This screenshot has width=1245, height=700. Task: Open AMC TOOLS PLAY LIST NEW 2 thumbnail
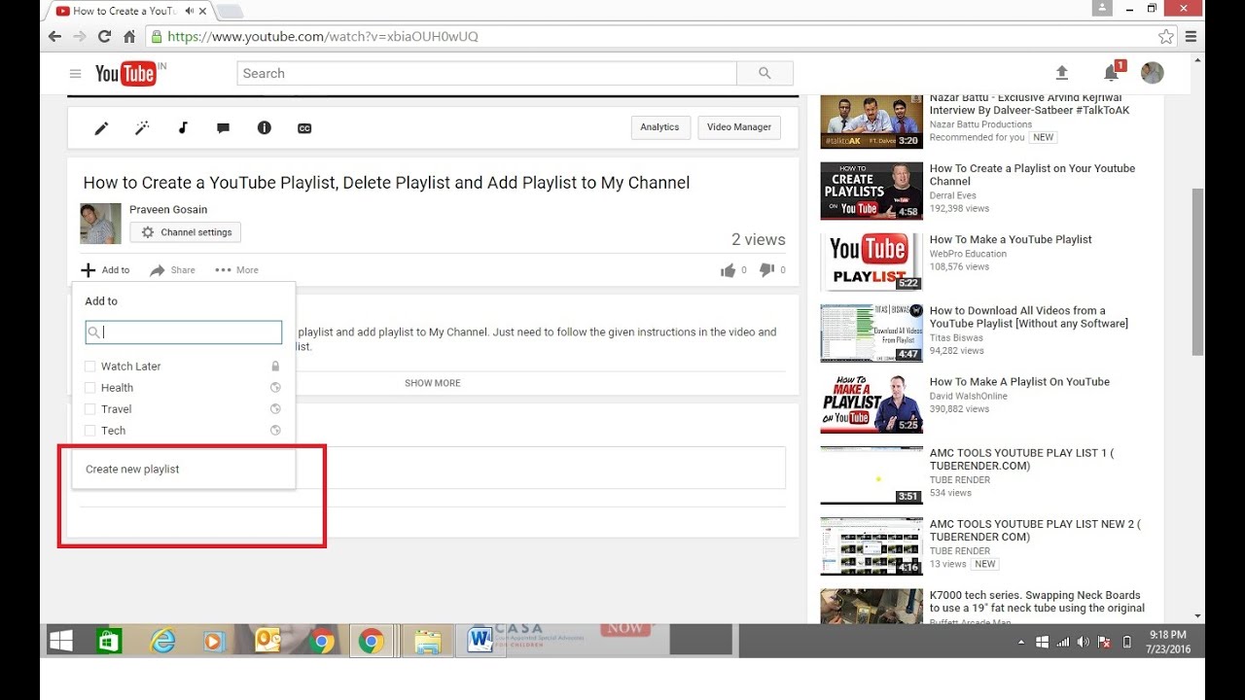(x=871, y=546)
